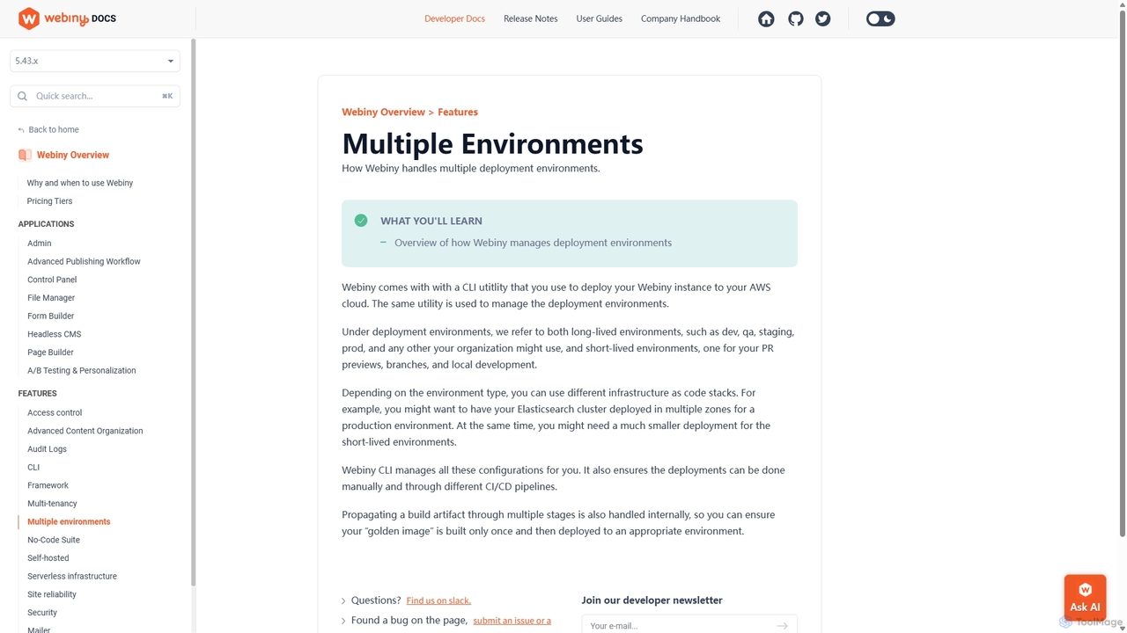
Task: Open the No-Code Suite page
Action: (54, 540)
